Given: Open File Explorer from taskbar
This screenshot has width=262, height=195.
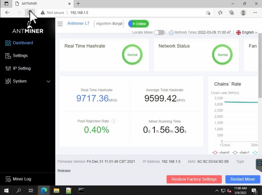Looking at the screenshot, I should click(56, 190).
